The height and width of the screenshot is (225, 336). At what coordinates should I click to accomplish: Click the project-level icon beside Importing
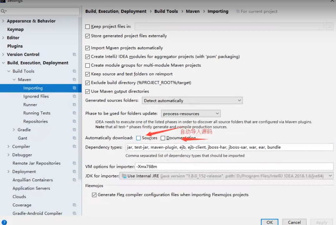pos(74,88)
